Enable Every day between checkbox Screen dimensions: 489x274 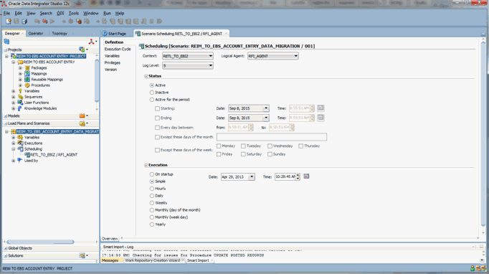pyautogui.click(x=157, y=128)
